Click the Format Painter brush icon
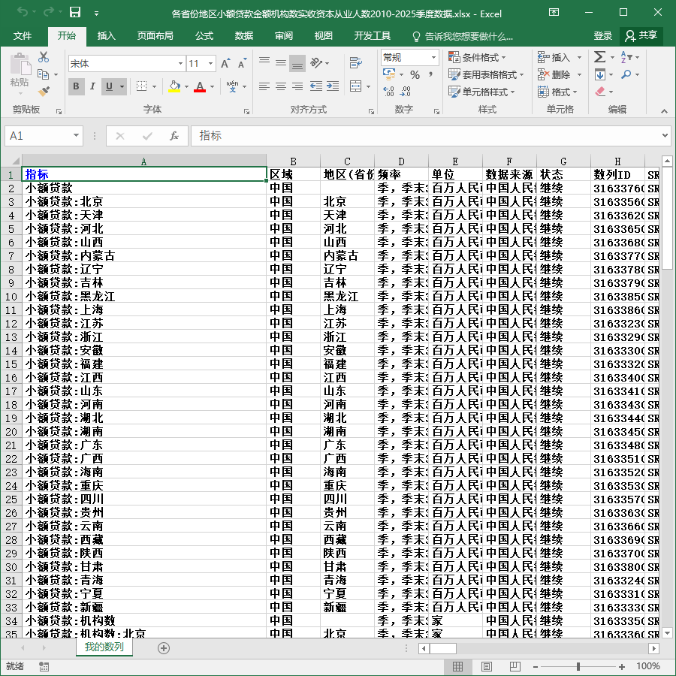676x676 pixels. 44,92
